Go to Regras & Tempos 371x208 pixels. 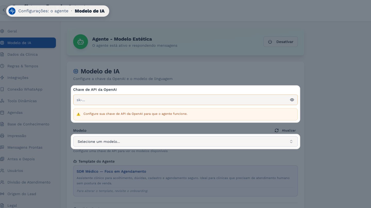(28, 66)
